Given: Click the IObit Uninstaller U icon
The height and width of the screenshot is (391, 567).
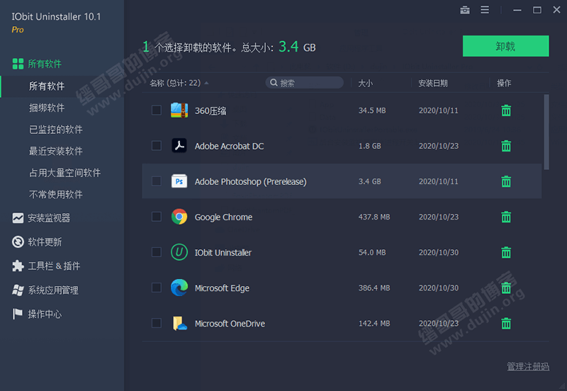Looking at the screenshot, I should 179,252.
